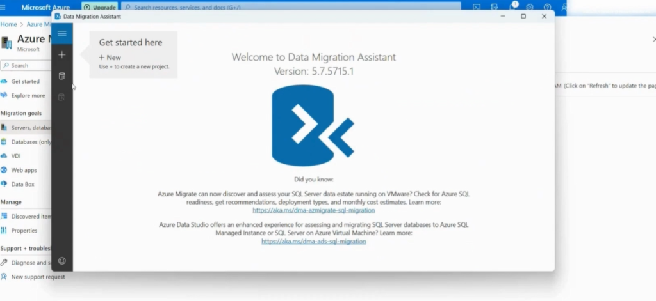The width and height of the screenshot is (656, 301).
Task: Go to Home breadcrumb in Azure portal
Action: point(8,24)
